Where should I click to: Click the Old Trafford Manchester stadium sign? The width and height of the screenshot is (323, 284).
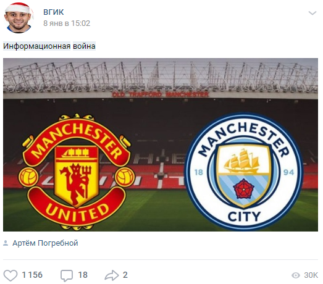click(x=160, y=94)
